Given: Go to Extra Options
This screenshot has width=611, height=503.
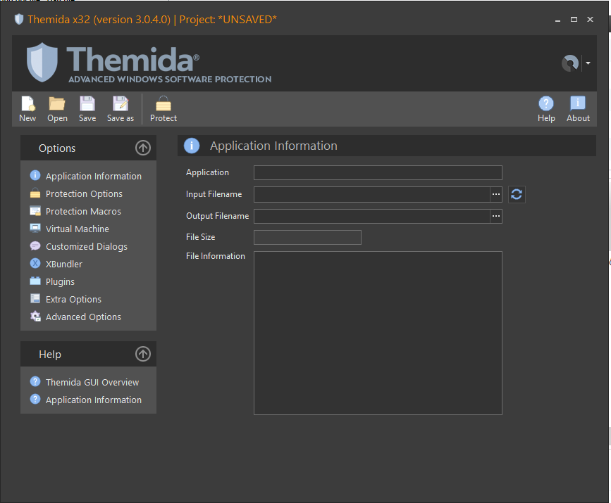Looking at the screenshot, I should point(73,299).
